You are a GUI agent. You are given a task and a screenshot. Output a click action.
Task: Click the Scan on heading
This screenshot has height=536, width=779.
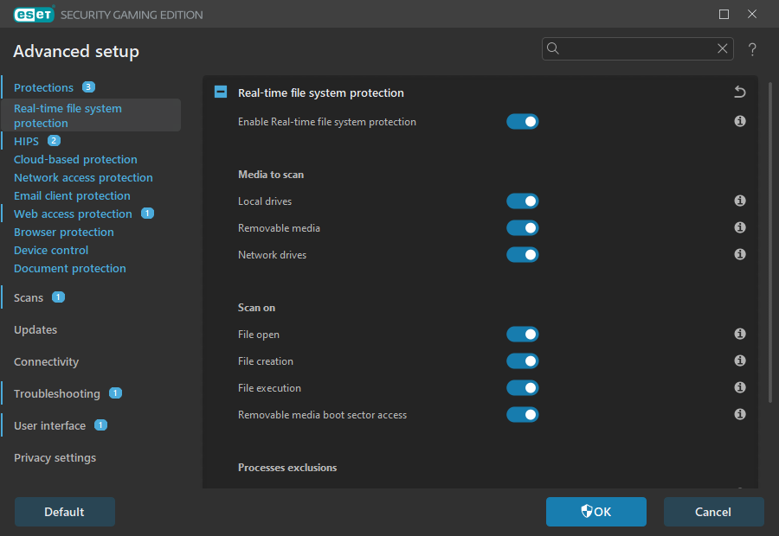[256, 308]
